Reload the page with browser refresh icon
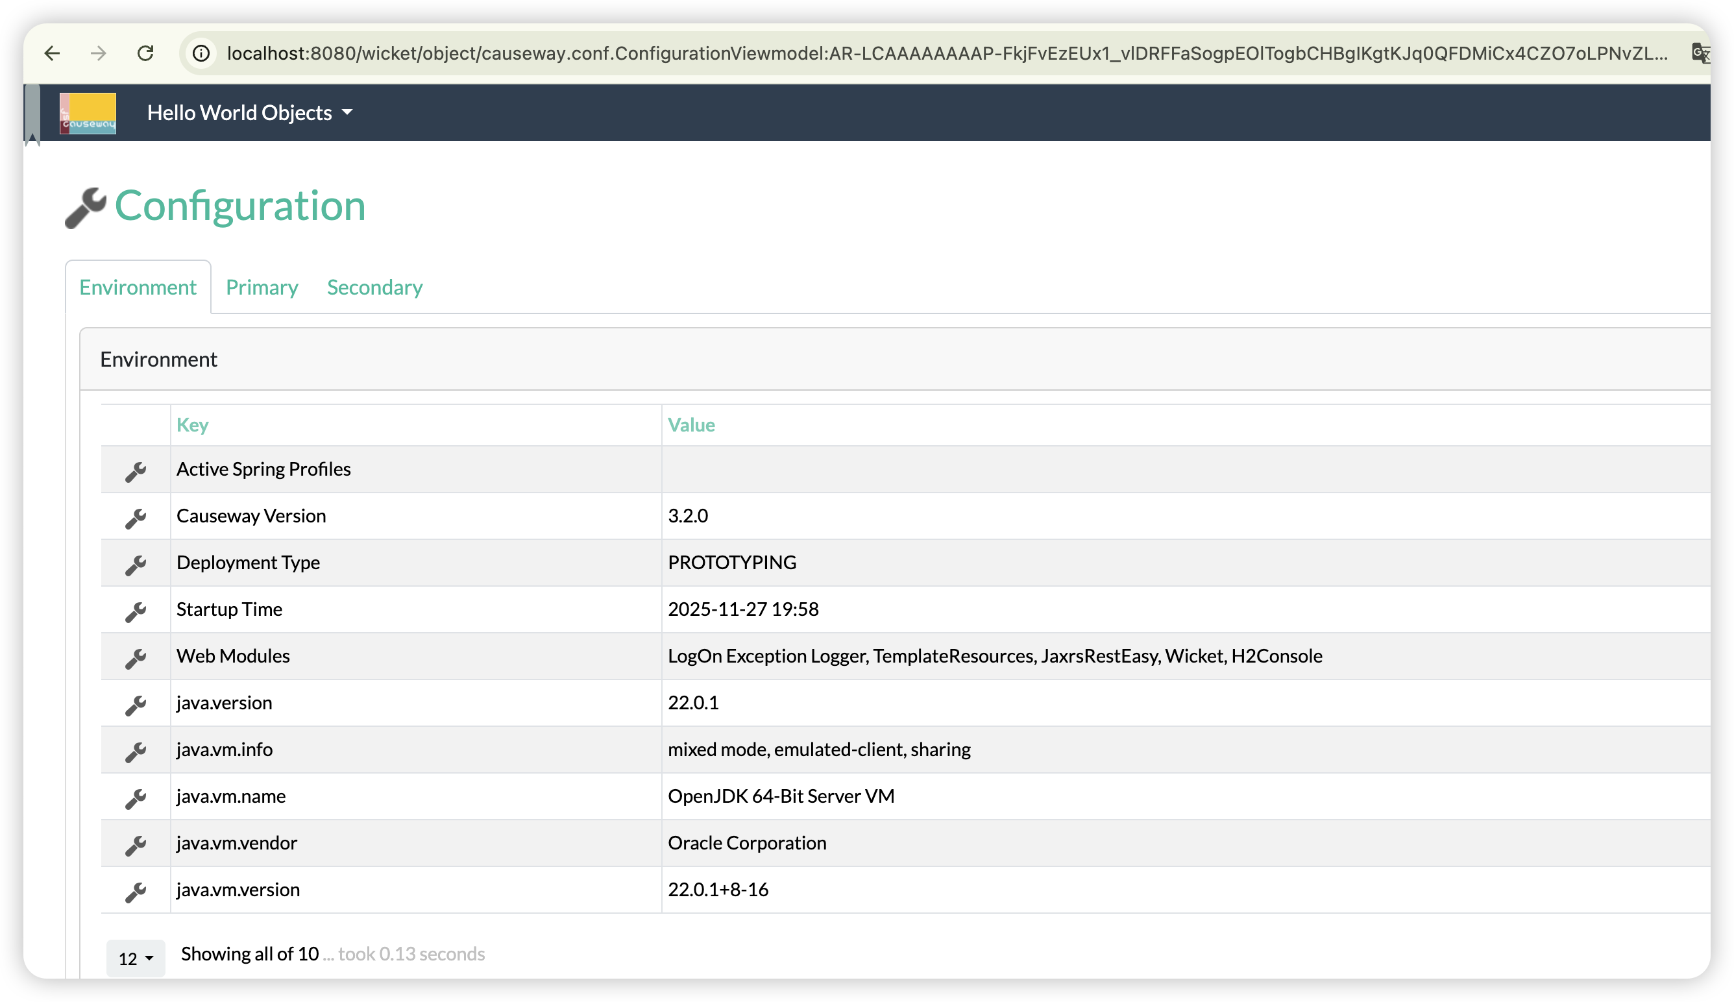The image size is (1734, 1002). 145,53
